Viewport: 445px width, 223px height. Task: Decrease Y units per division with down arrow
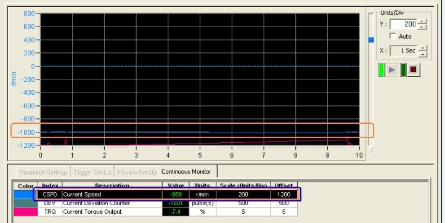(x=422, y=27)
